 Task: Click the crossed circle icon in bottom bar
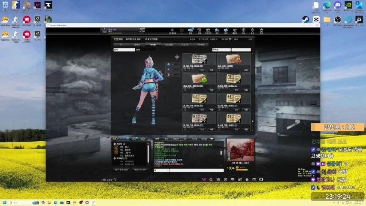click(x=225, y=179)
